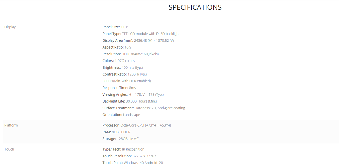Viewport: 339px width, 167px height.
Task: Click the SPECIFICATIONS heading
Action: tap(195, 7)
